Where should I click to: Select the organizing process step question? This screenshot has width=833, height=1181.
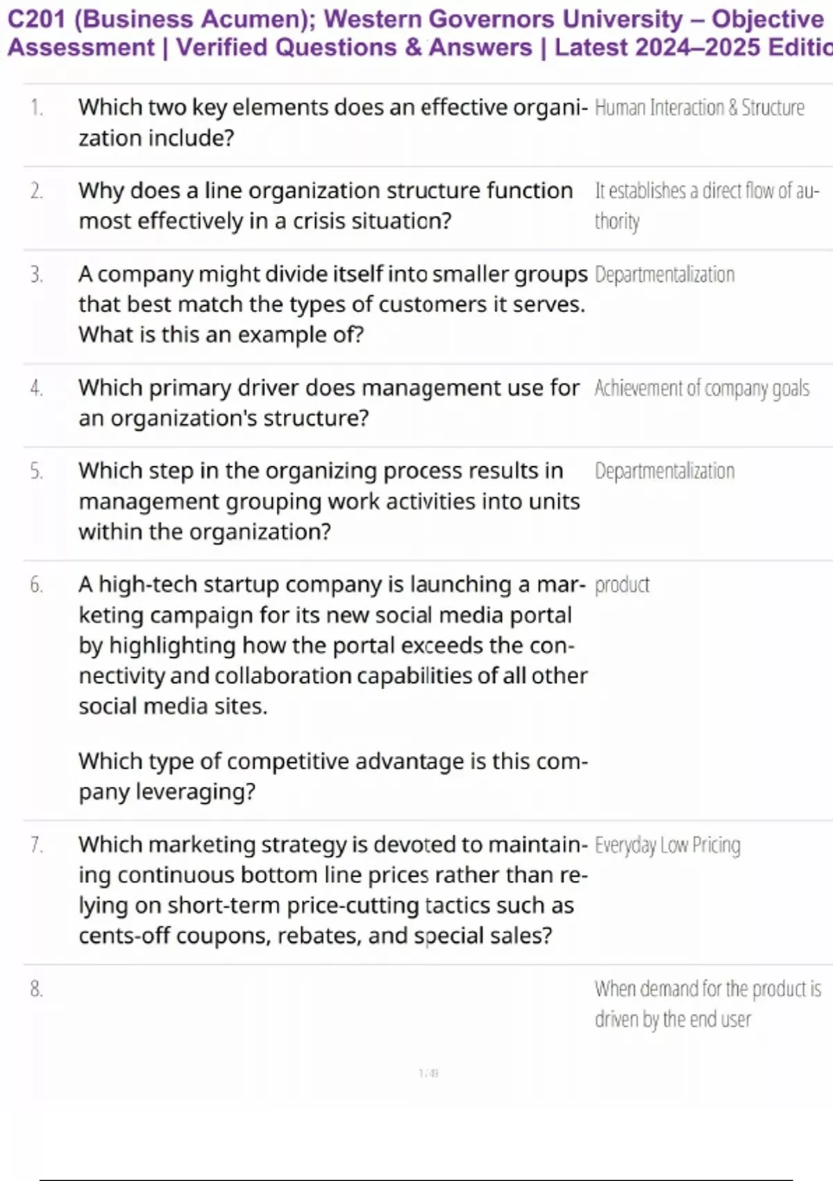tap(328, 501)
